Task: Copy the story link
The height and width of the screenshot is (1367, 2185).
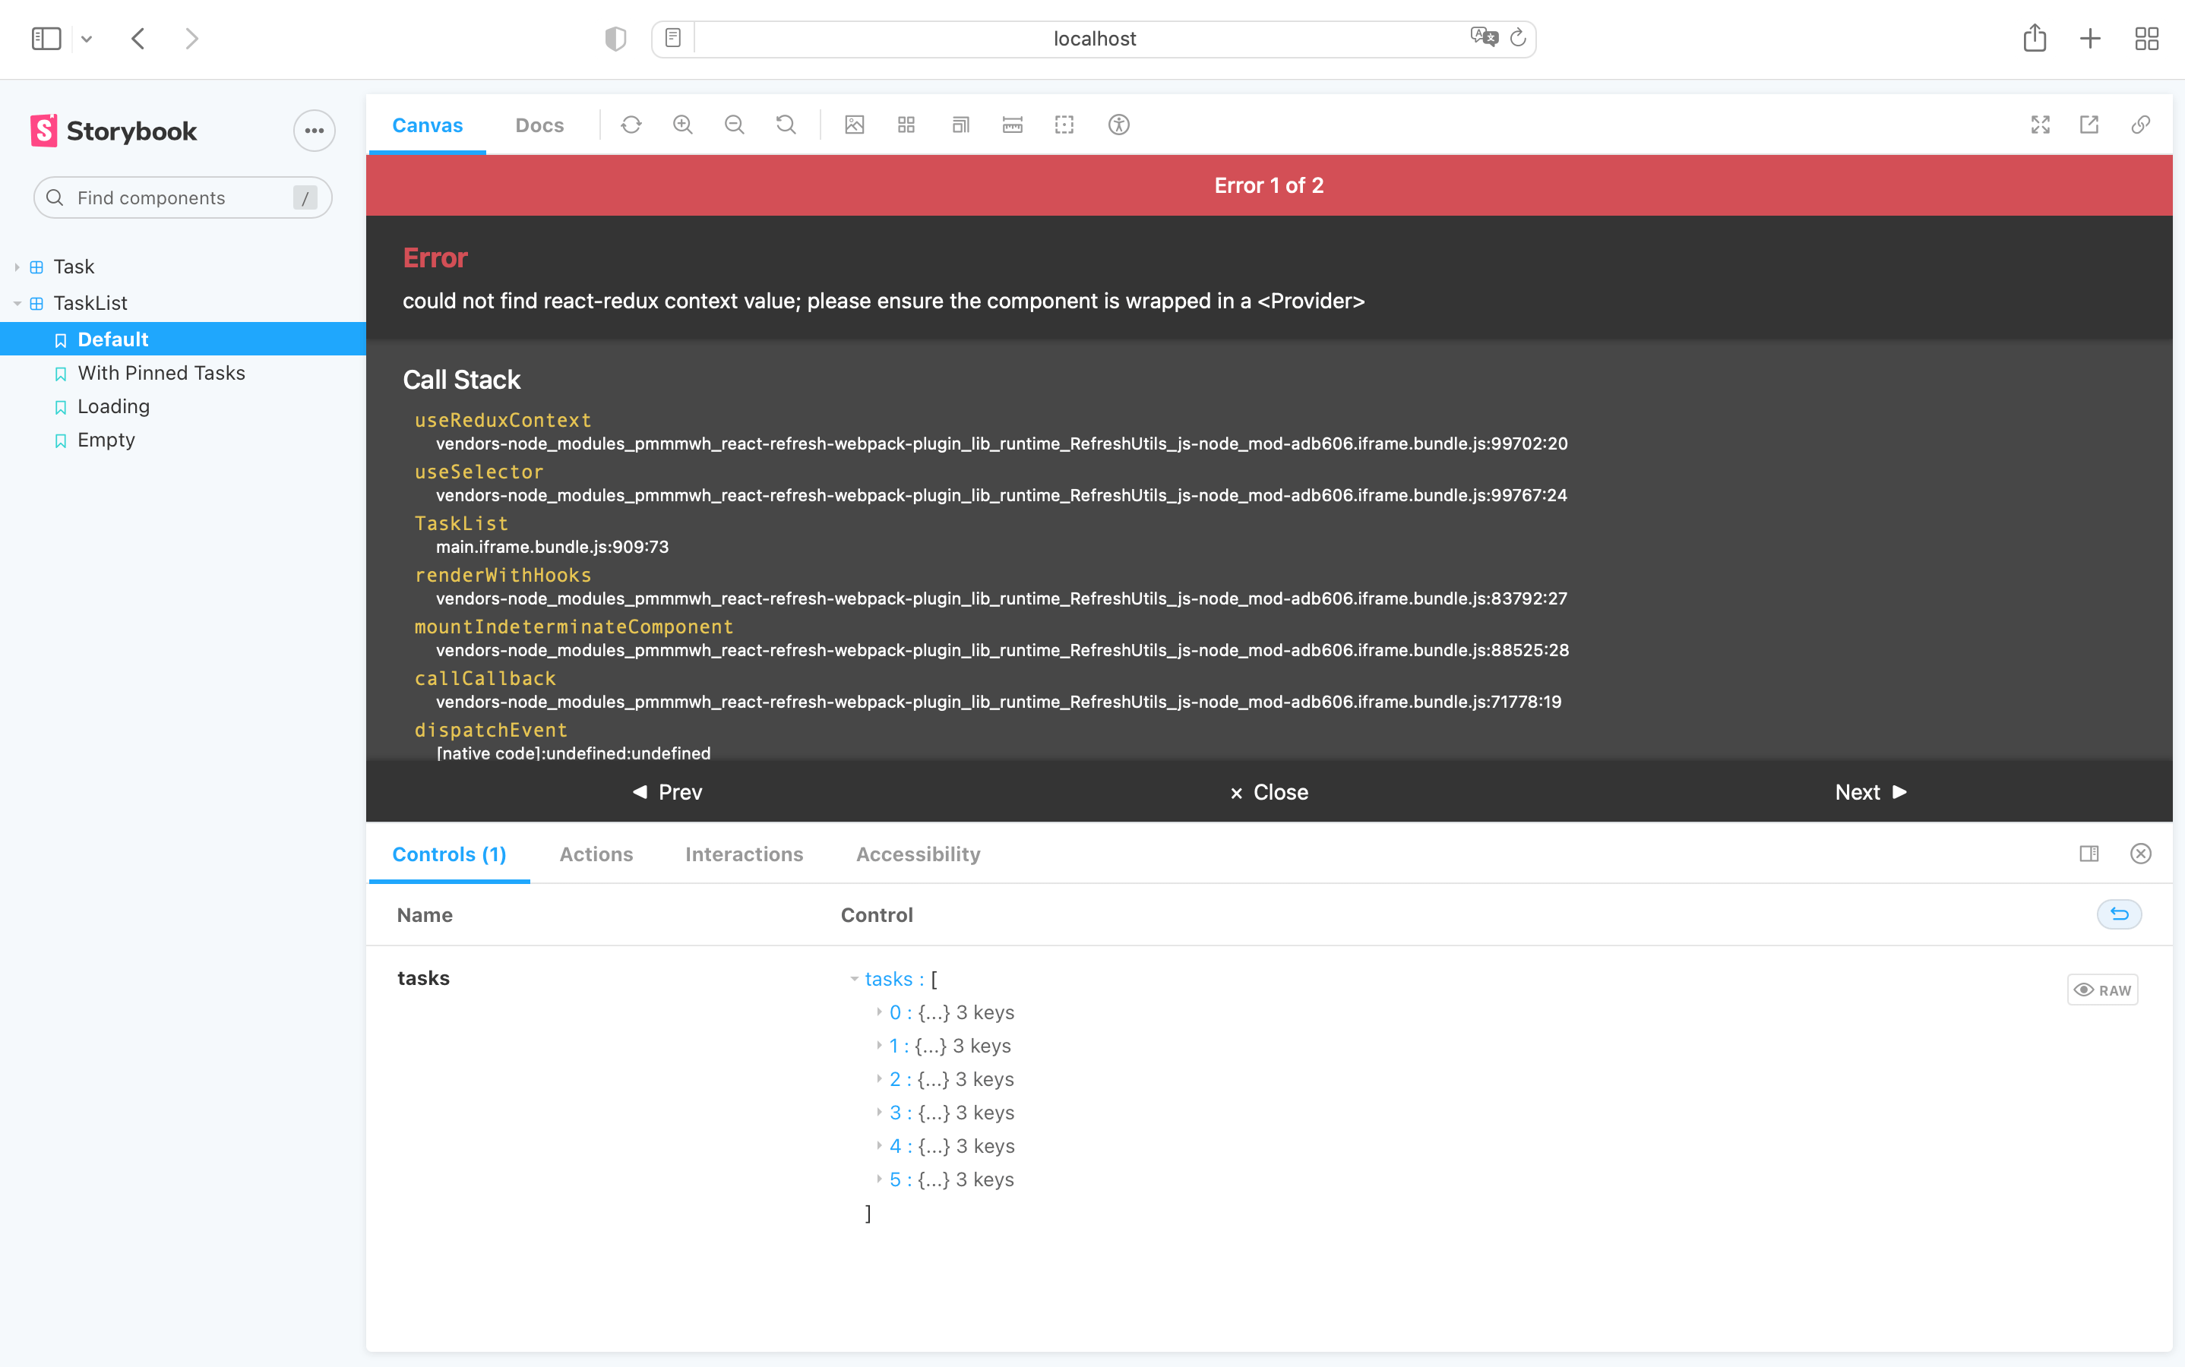Action: tap(2141, 125)
